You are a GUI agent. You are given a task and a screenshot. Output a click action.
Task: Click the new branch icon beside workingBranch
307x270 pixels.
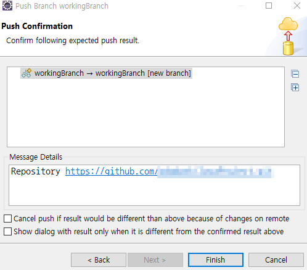pyautogui.click(x=27, y=73)
